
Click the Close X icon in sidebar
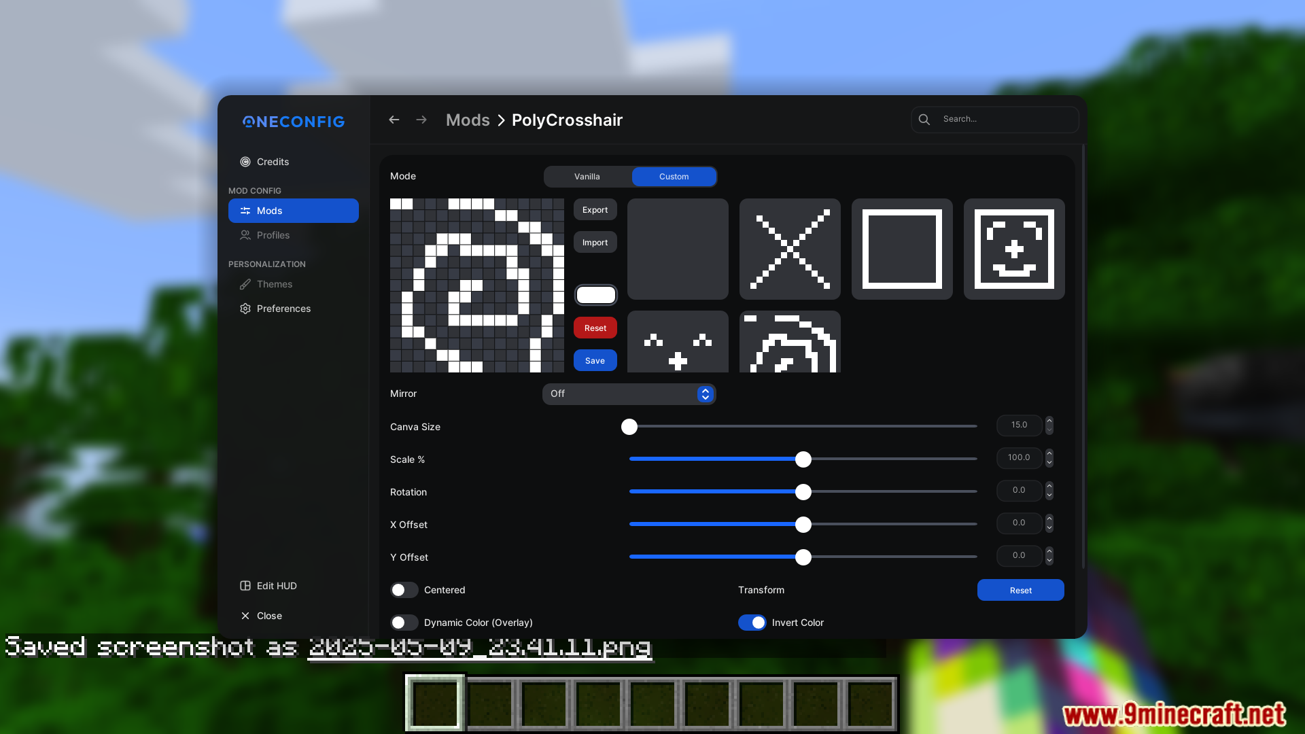tap(245, 616)
